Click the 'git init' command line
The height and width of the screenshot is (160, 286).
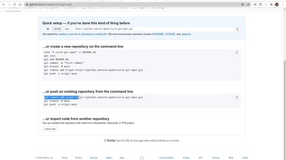point(50,56)
